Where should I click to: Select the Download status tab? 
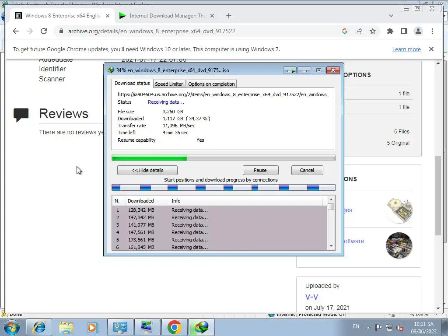click(x=132, y=83)
